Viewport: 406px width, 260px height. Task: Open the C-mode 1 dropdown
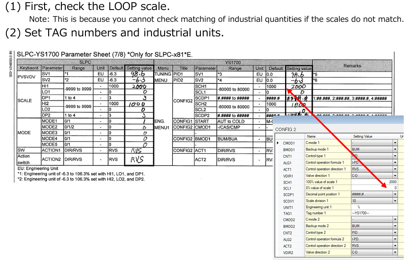(x=395, y=143)
